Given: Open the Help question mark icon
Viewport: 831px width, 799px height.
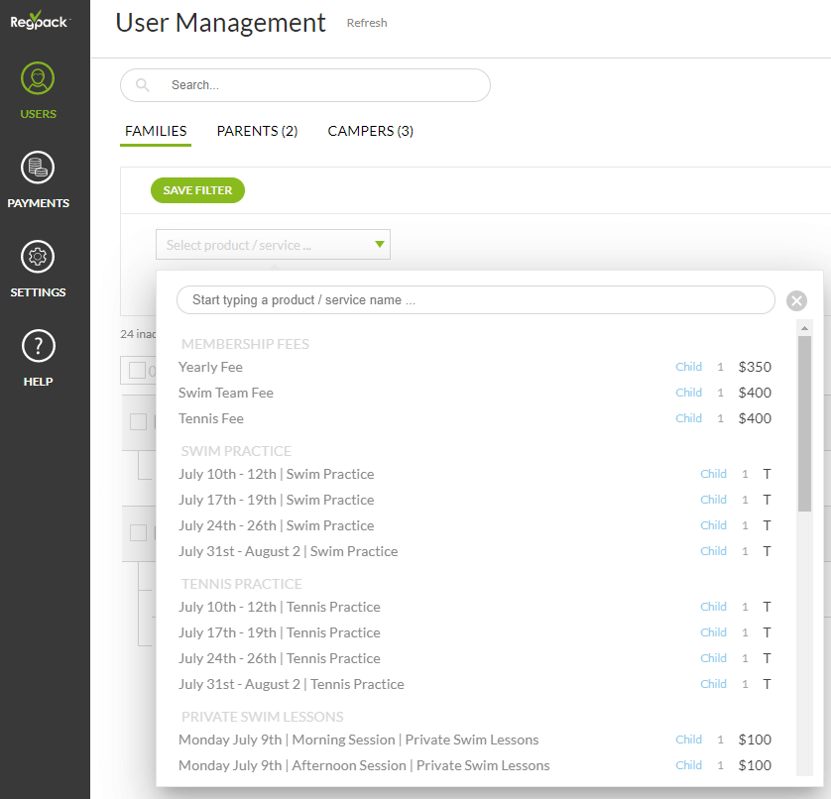Looking at the screenshot, I should click(x=38, y=347).
